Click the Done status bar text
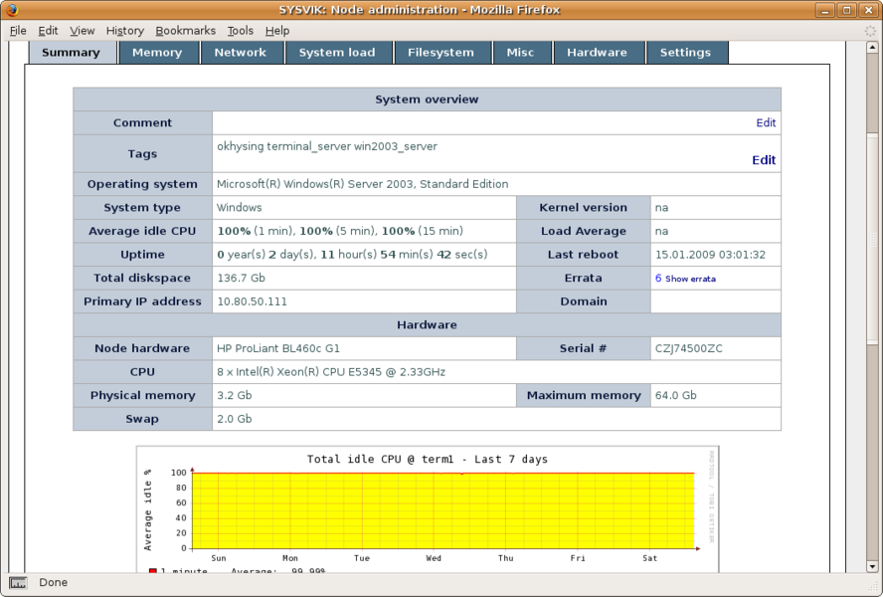 point(53,582)
